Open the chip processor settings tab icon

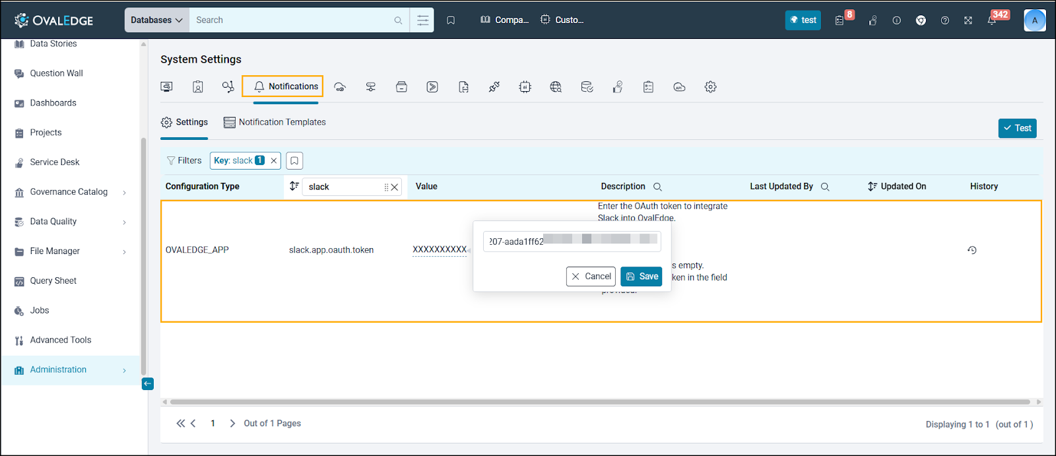tap(525, 87)
